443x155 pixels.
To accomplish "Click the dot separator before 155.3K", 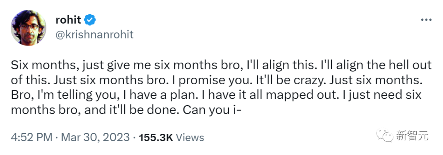I will coord(134,138).
